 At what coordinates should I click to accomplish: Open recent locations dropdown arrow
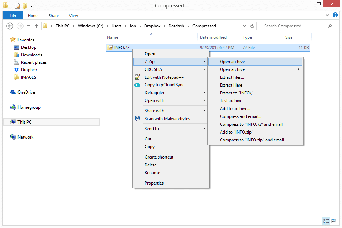pos(28,26)
